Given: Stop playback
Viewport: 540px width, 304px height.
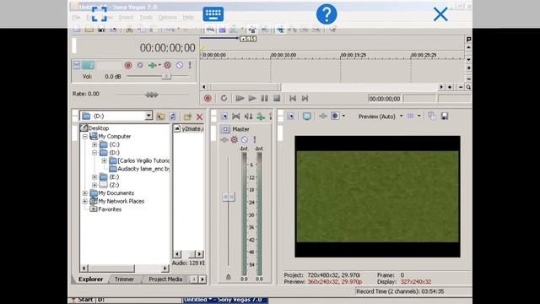Looking at the screenshot, I should coord(277,99).
